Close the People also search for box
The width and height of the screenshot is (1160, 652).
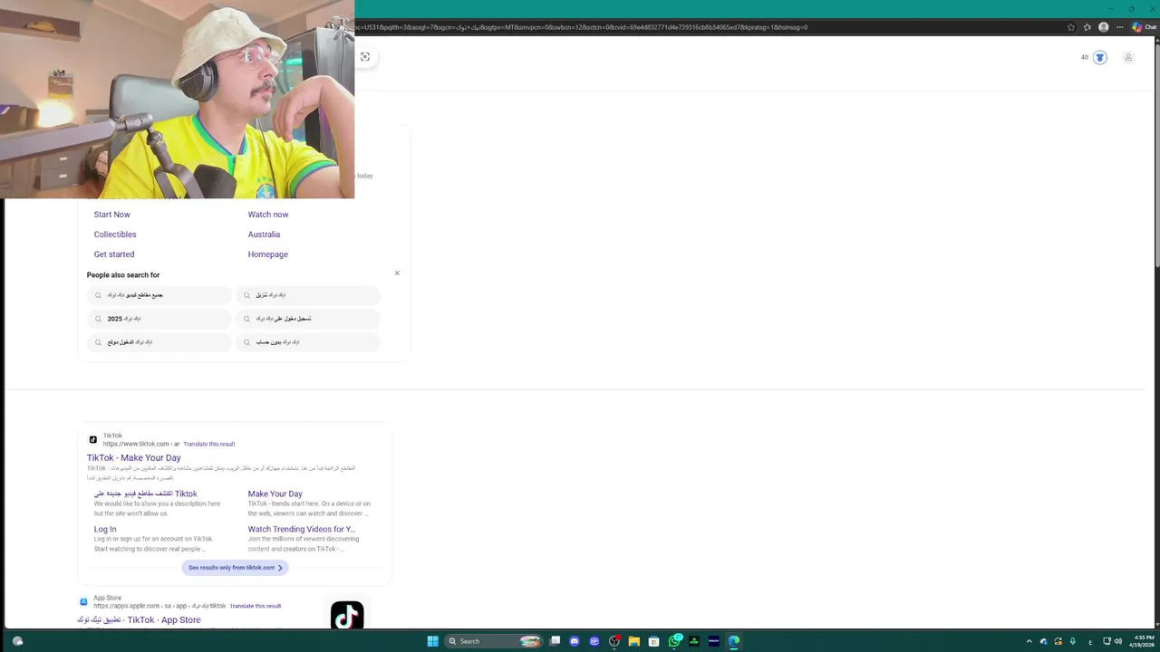[397, 273]
